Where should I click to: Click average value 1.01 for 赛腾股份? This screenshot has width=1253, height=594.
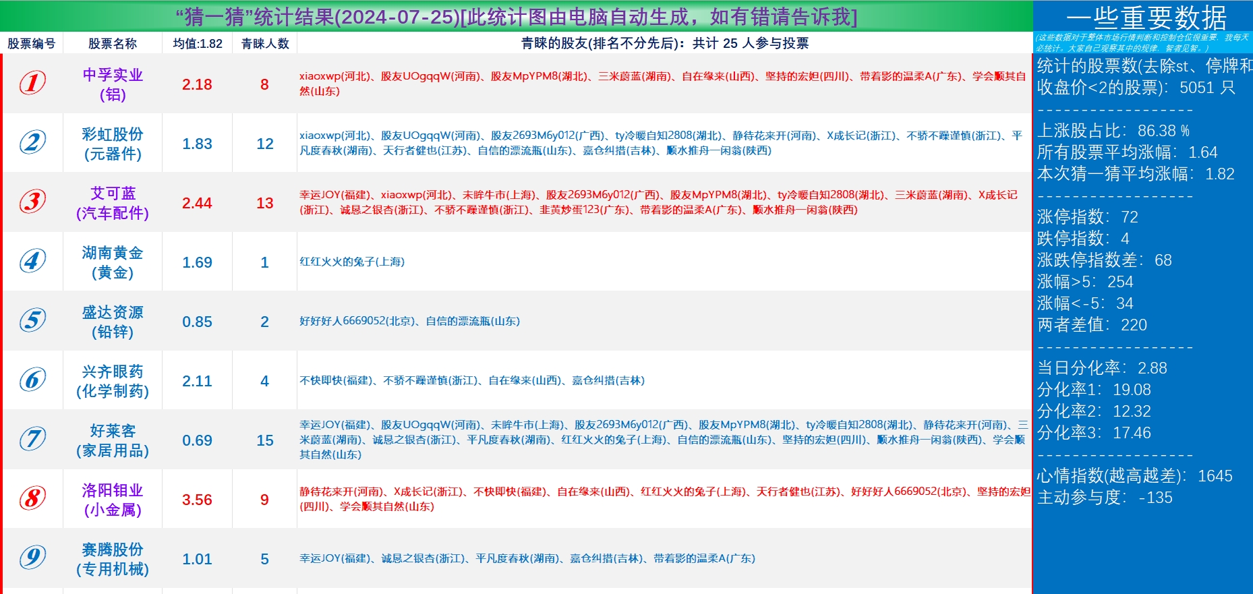point(197,559)
